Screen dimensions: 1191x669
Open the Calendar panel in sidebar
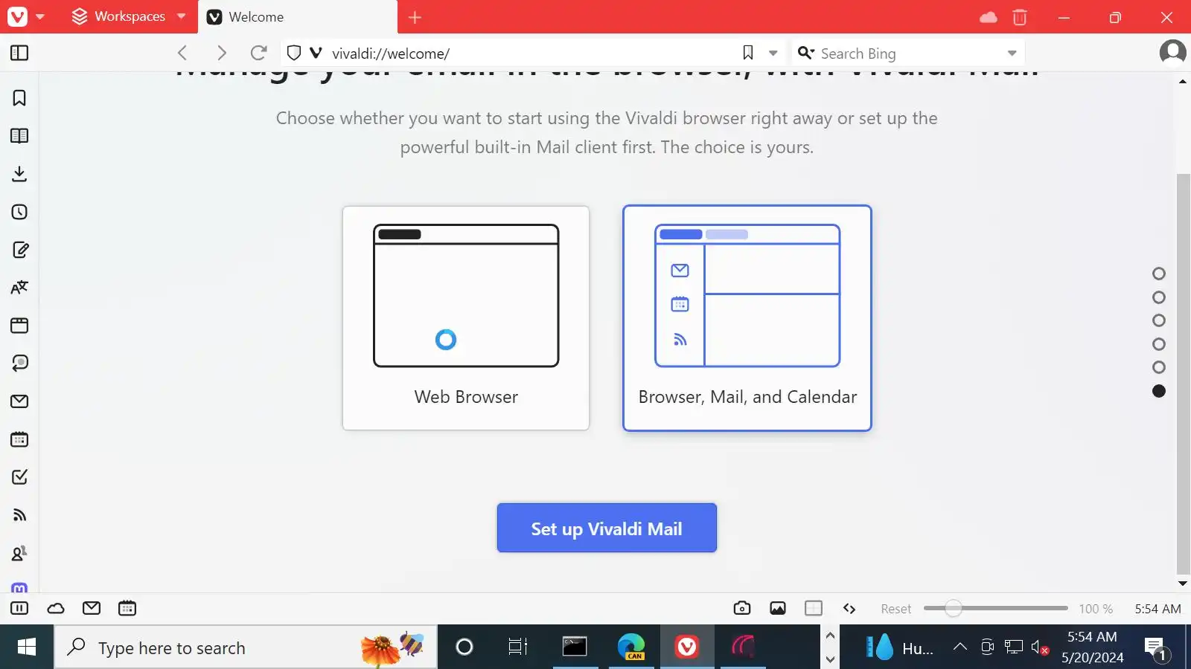click(x=19, y=439)
